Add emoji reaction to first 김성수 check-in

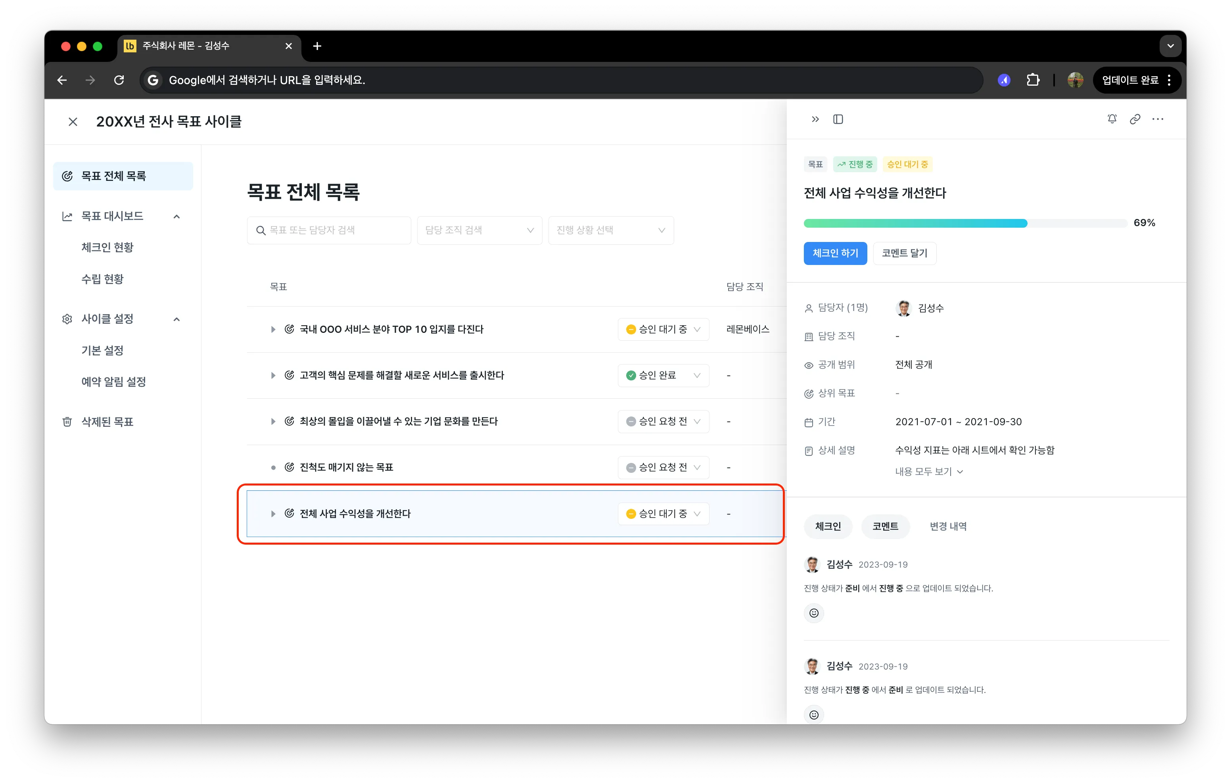pos(814,613)
